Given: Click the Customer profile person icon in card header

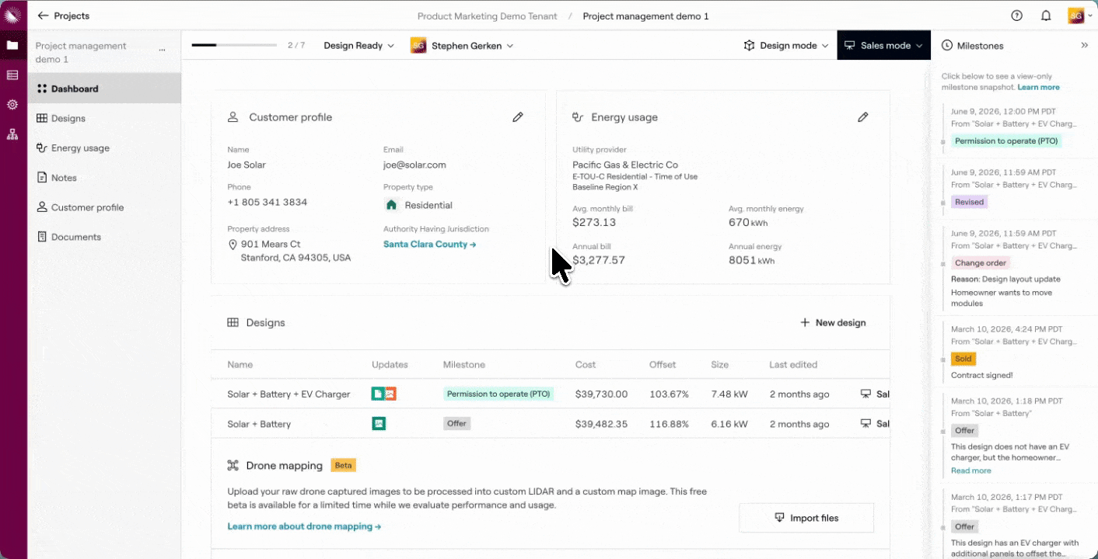Looking at the screenshot, I should (233, 117).
